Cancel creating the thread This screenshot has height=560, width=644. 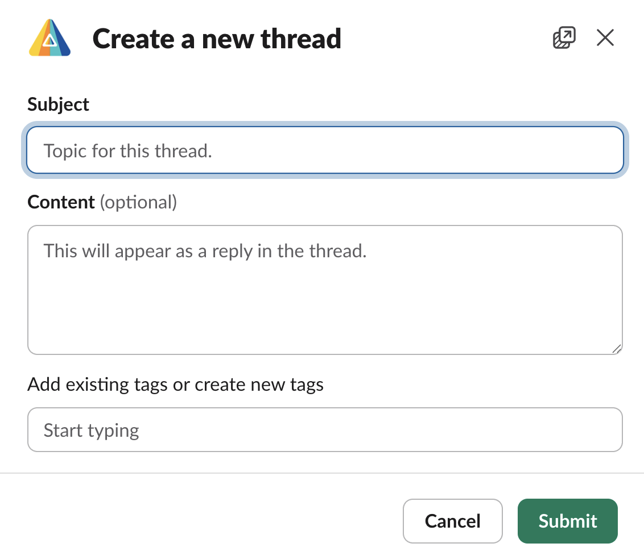(x=452, y=521)
